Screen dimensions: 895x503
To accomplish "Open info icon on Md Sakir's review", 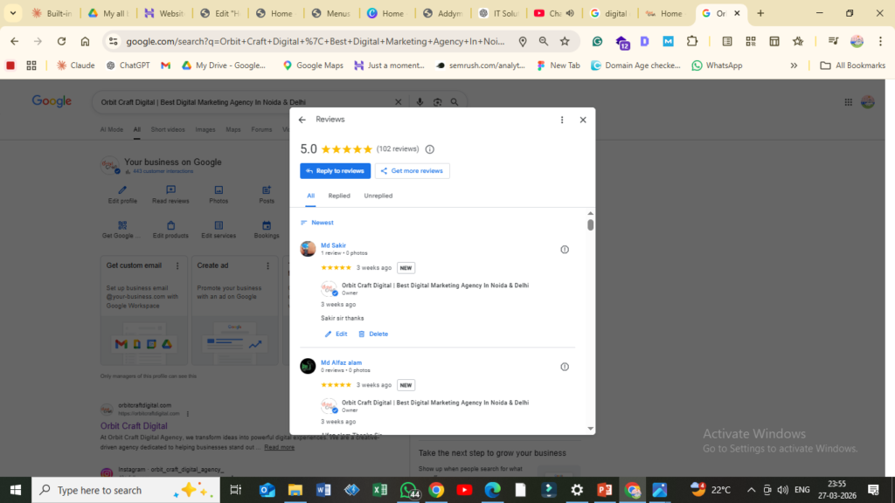I will pos(565,250).
